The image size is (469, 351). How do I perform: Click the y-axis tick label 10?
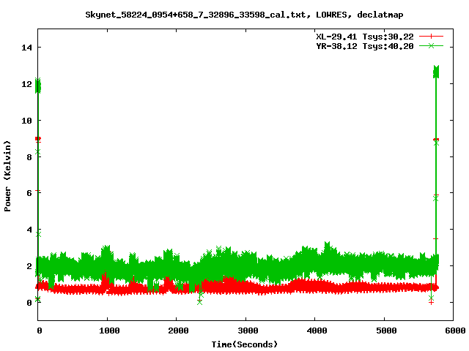click(x=26, y=121)
